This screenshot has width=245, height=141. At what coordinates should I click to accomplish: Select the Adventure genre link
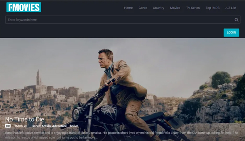[x=59, y=126]
